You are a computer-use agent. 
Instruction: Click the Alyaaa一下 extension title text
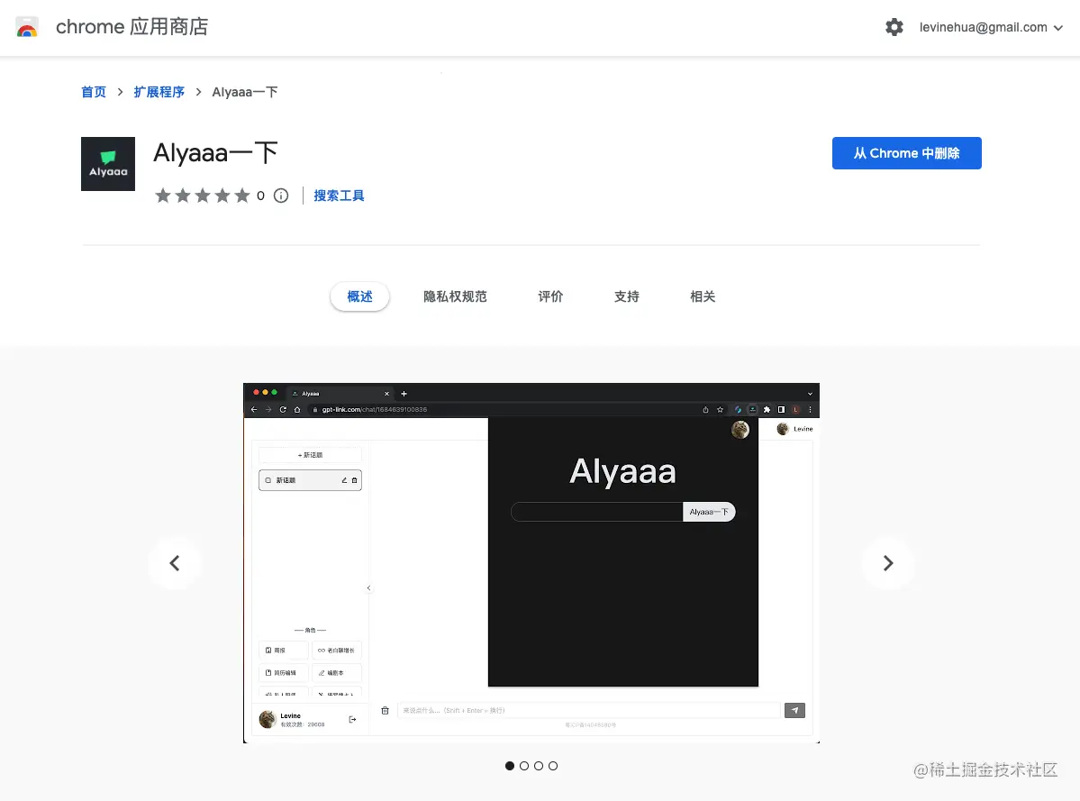[215, 153]
